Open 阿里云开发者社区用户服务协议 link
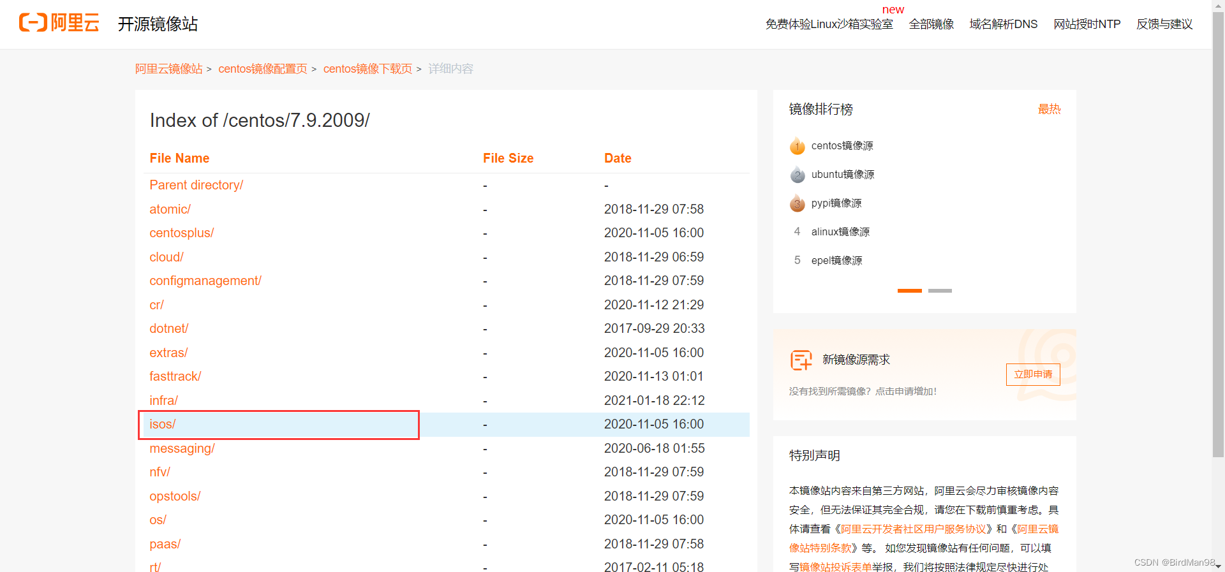The image size is (1225, 572). pos(913,529)
